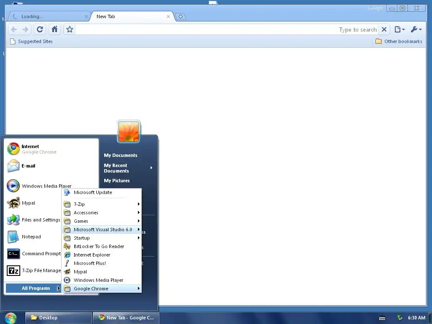Expand the 7-Zip programs folder

pyautogui.click(x=102, y=204)
